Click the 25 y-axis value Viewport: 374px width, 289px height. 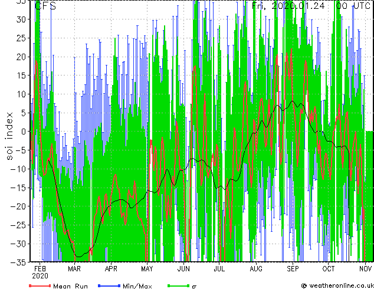click(x=21, y=38)
